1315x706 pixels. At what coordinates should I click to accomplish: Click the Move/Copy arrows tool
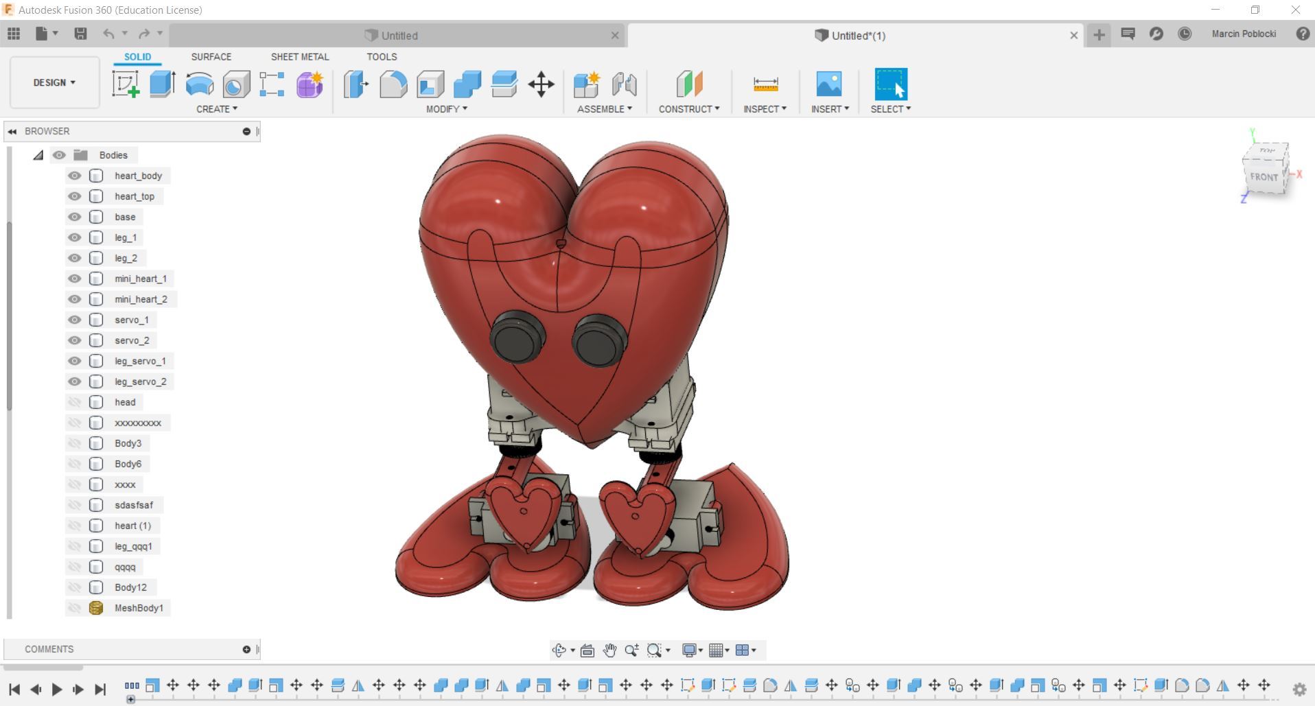[x=542, y=84]
